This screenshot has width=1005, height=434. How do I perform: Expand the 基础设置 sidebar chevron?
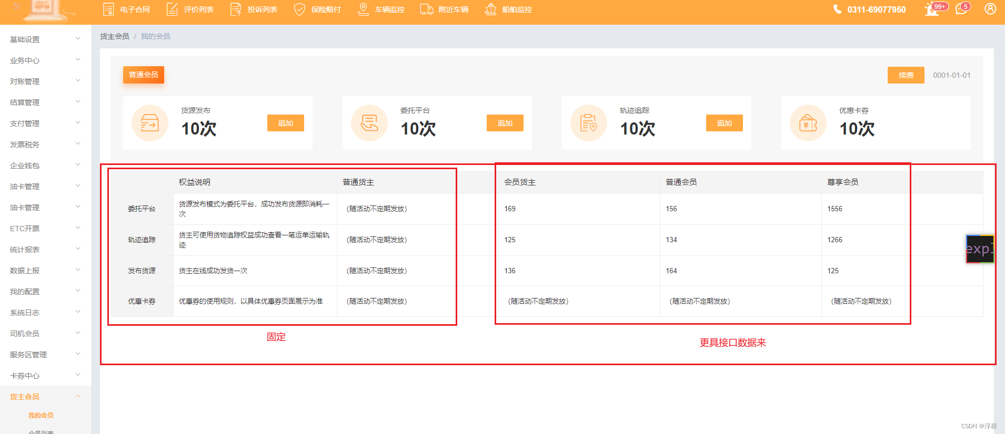pyautogui.click(x=78, y=39)
